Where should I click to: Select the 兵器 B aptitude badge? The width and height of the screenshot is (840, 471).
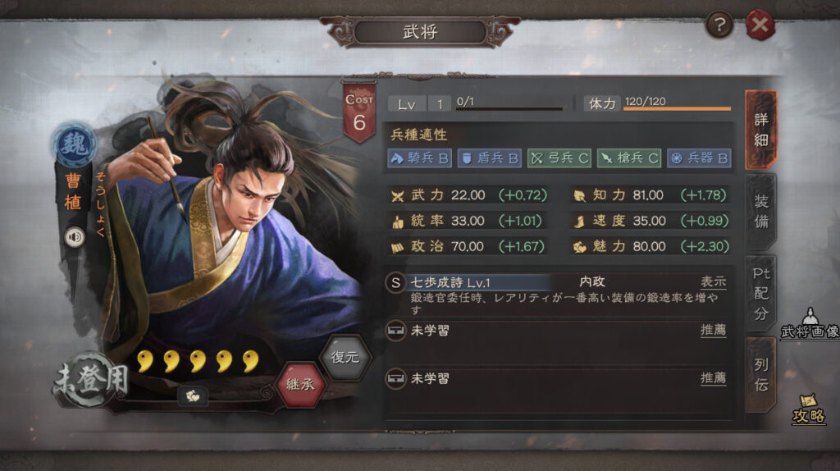click(699, 158)
